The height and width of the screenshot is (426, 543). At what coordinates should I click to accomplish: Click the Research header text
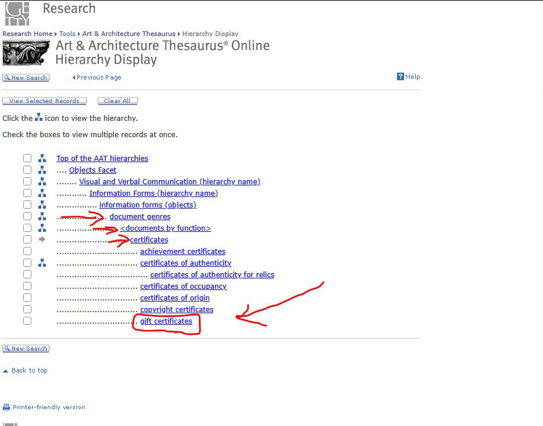(69, 8)
